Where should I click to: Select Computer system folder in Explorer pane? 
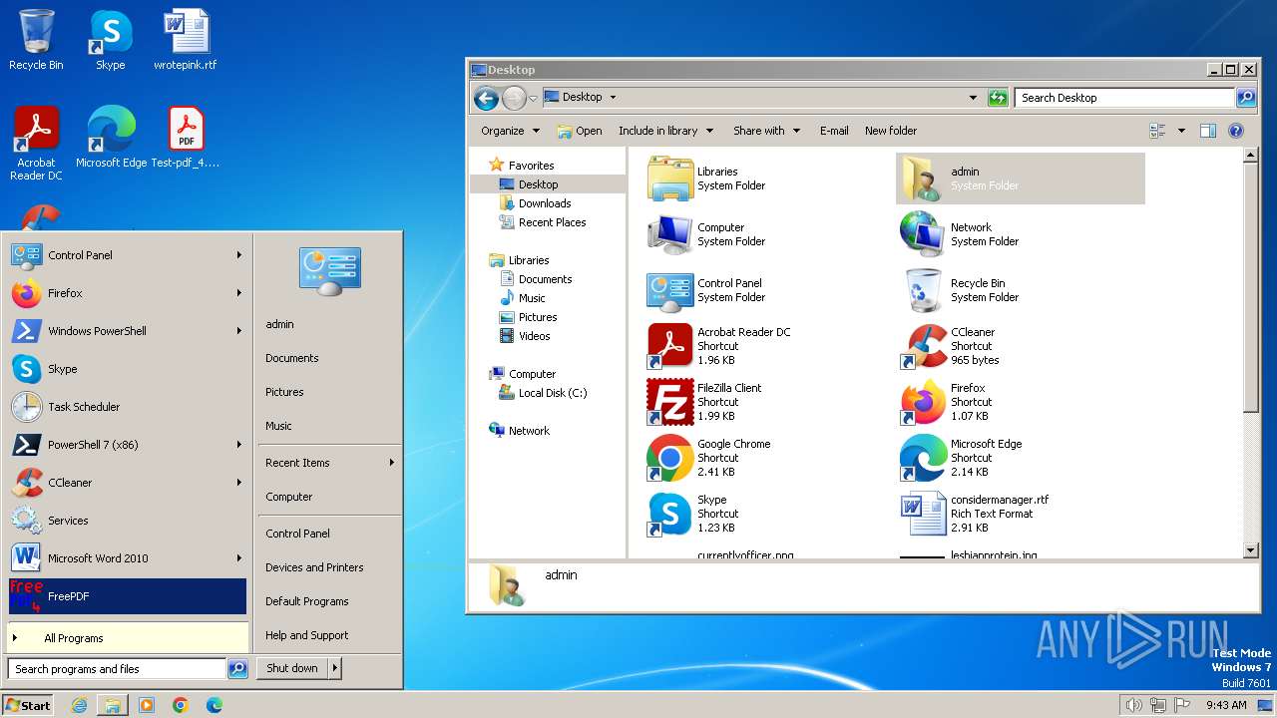[706, 234]
